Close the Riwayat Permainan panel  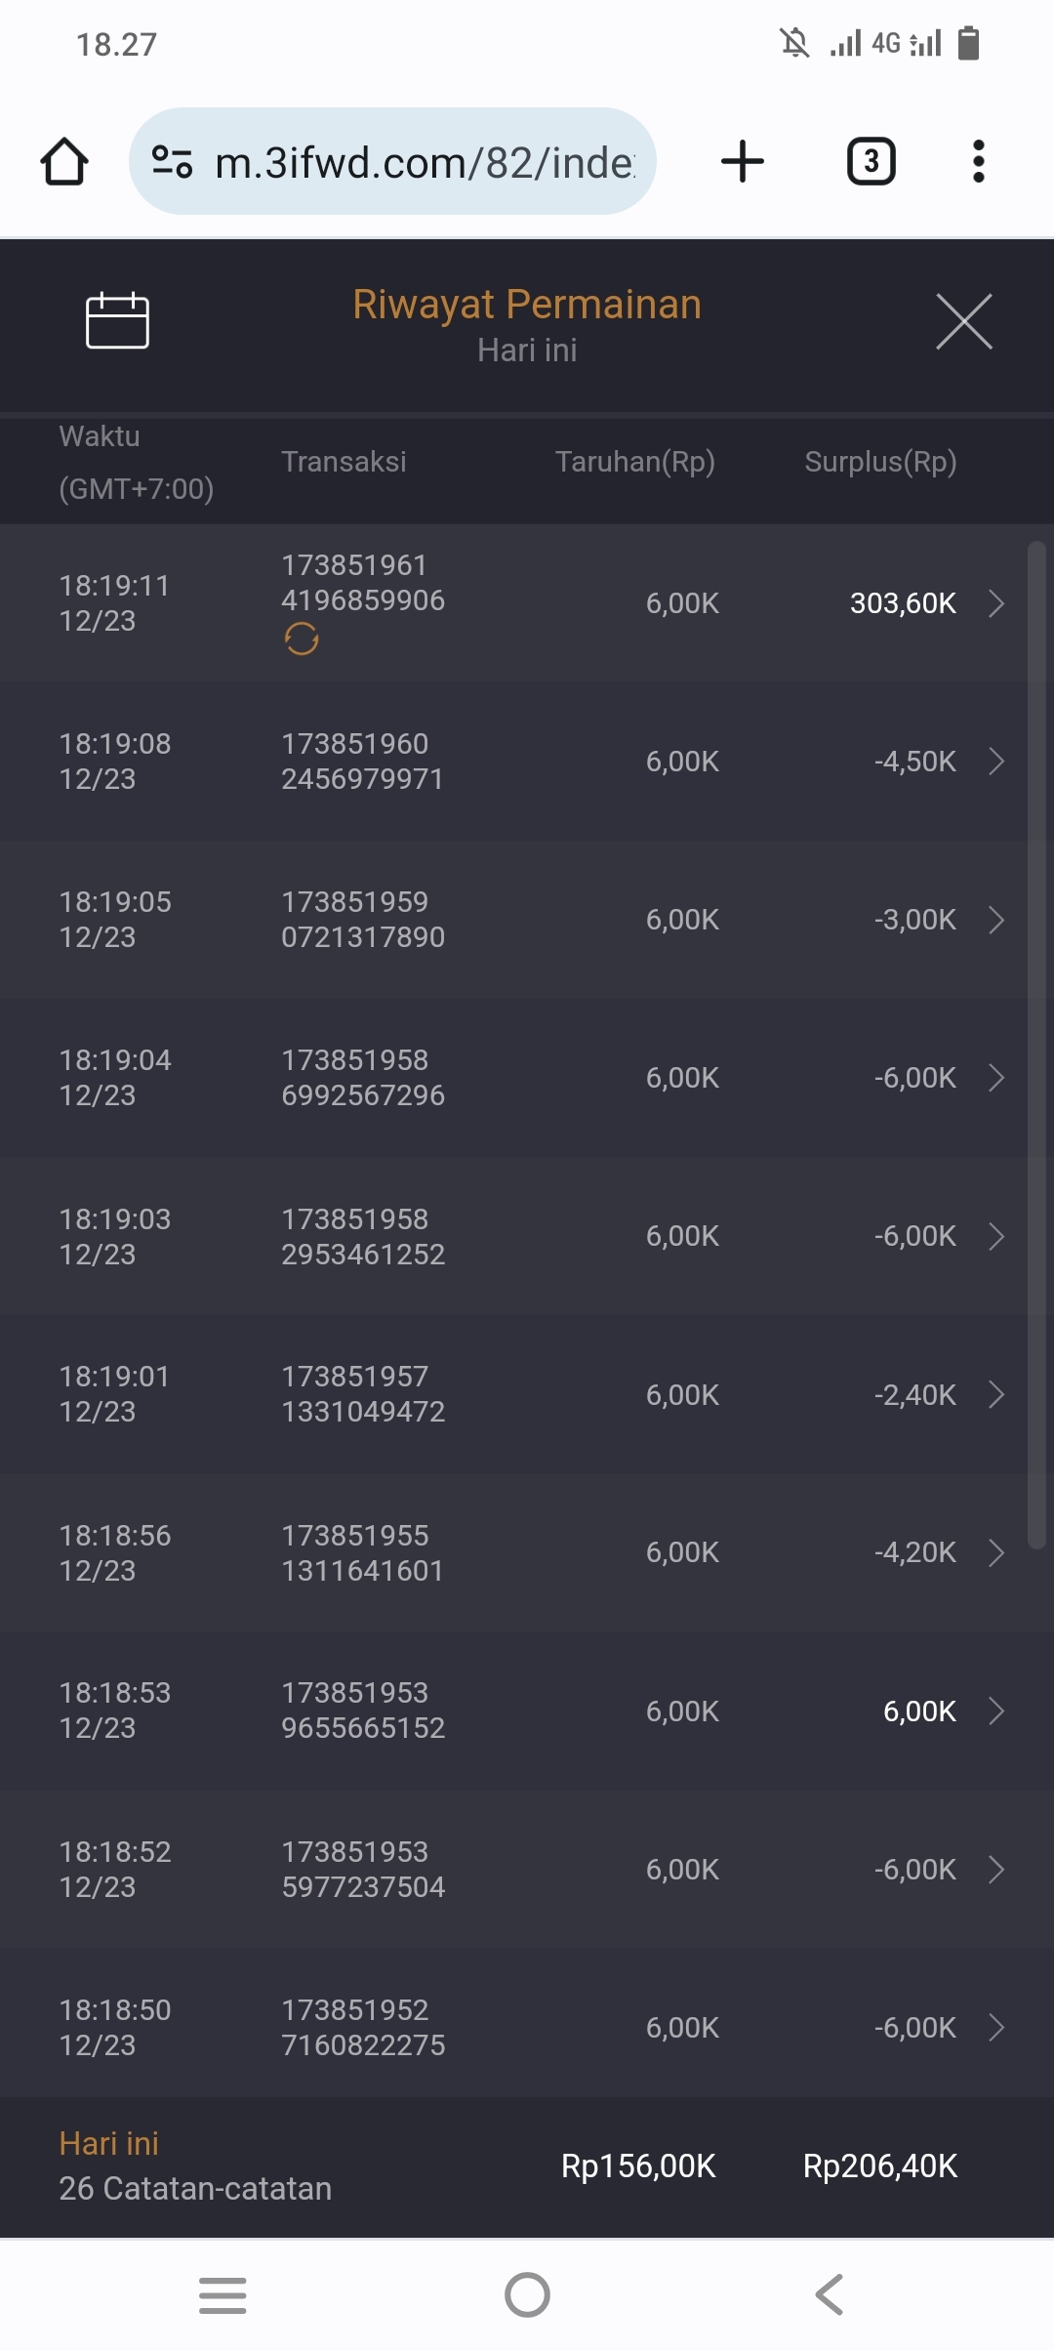pyautogui.click(x=963, y=320)
